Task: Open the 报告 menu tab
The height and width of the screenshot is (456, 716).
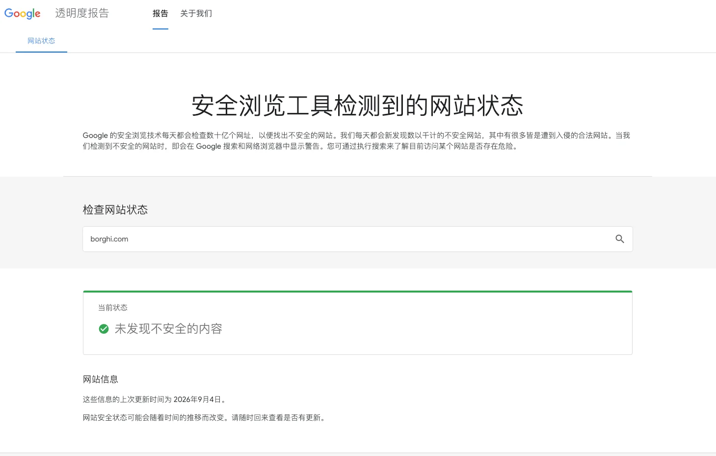Action: 160,14
